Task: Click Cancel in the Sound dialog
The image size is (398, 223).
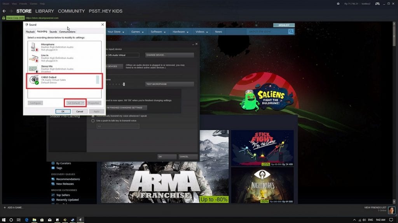Action: 80,111
